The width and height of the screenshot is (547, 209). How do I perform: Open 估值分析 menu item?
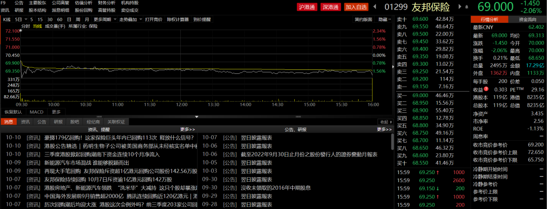[x=84, y=3]
